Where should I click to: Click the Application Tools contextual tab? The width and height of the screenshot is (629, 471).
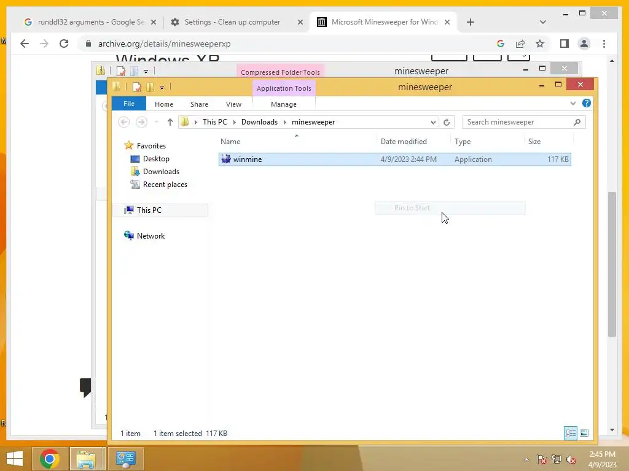(284, 88)
